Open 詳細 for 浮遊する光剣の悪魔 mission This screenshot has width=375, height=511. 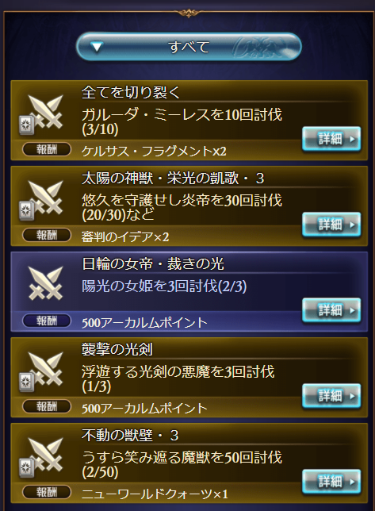(331, 396)
